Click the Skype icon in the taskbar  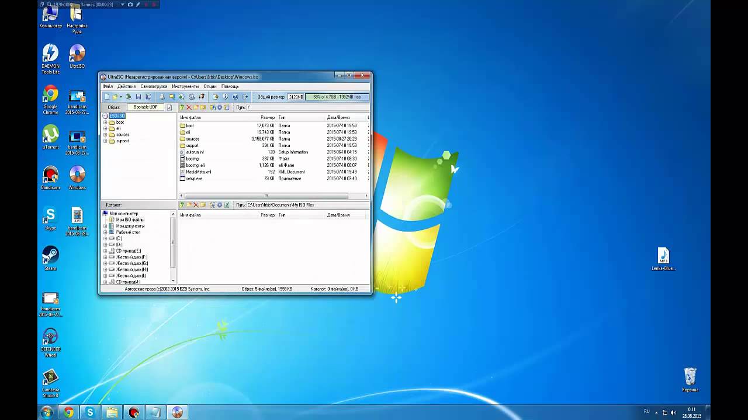pos(90,412)
